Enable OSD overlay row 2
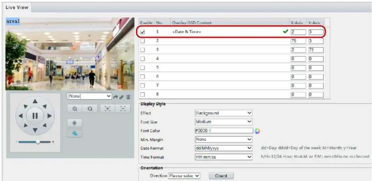Screen dimensions: 372x181 pyautogui.click(x=143, y=41)
